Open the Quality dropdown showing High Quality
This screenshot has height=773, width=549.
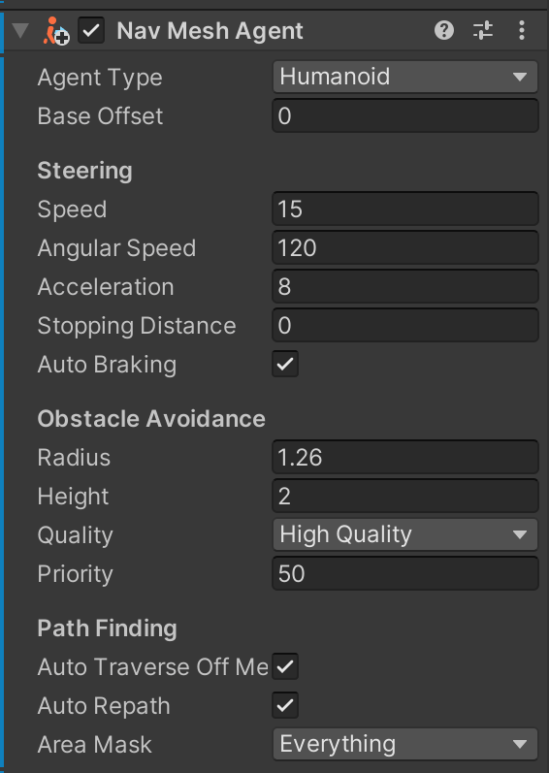(405, 534)
